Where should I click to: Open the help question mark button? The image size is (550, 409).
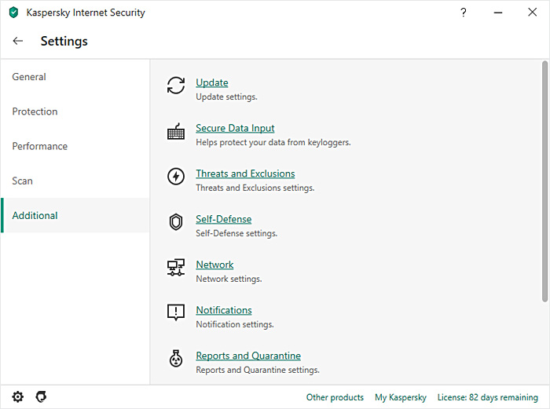pos(464,13)
